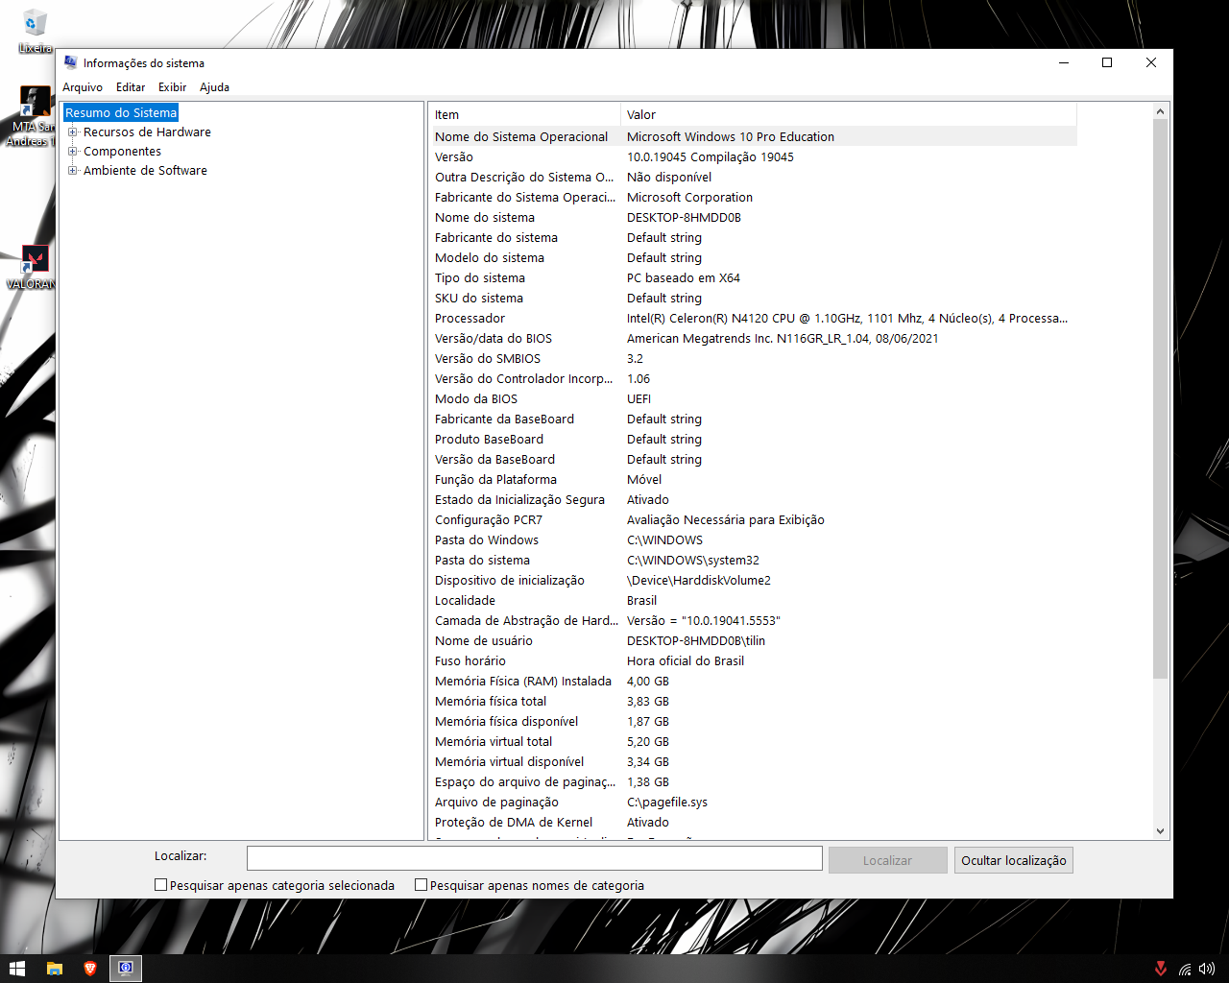Click the Item column header
1229x983 pixels.
click(525, 114)
